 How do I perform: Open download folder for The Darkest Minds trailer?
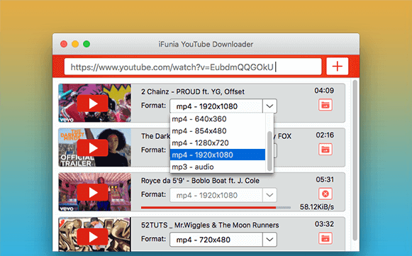tap(325, 150)
